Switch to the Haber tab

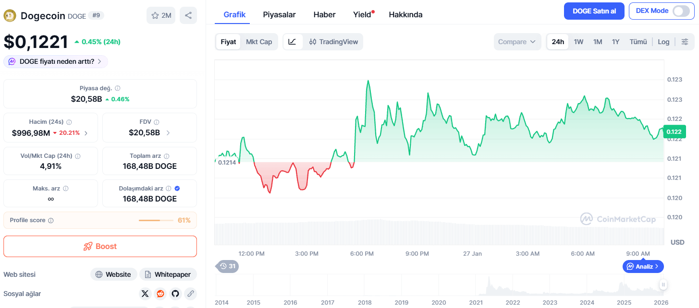click(324, 14)
